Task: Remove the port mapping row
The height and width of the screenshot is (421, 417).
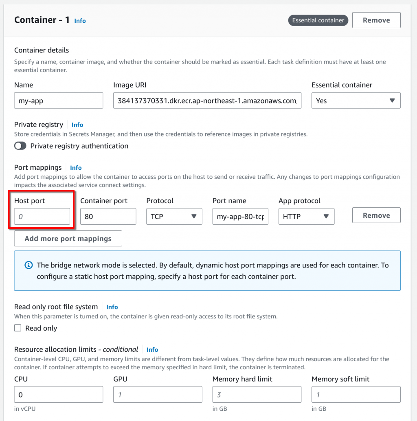Action: click(376, 215)
